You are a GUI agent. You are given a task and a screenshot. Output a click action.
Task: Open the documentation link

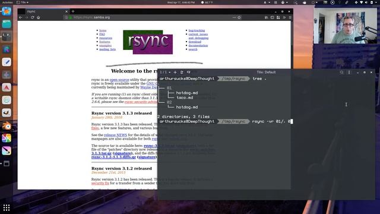pyautogui.click(x=198, y=45)
